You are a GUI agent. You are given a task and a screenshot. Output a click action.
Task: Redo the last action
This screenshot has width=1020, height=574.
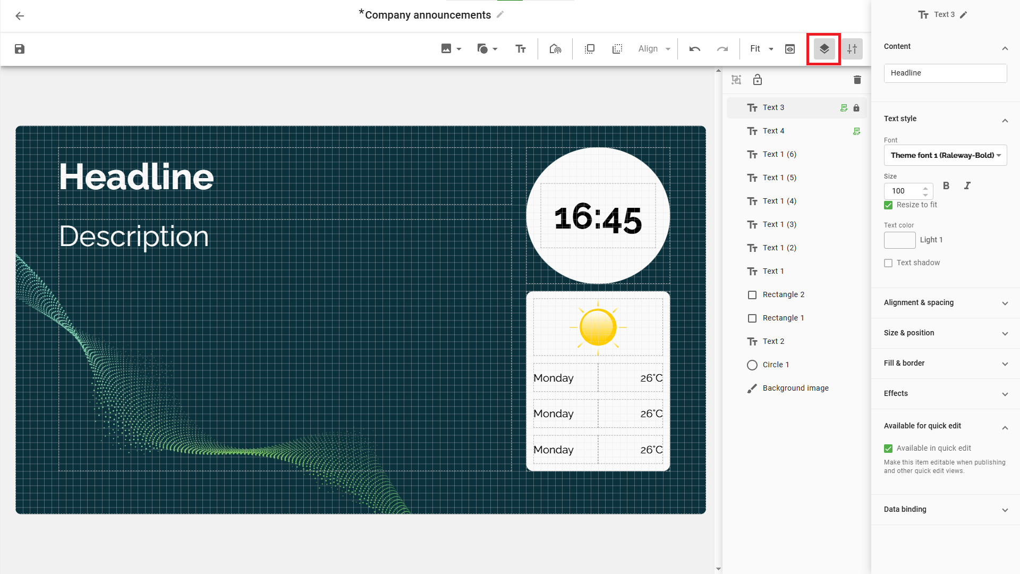722,49
